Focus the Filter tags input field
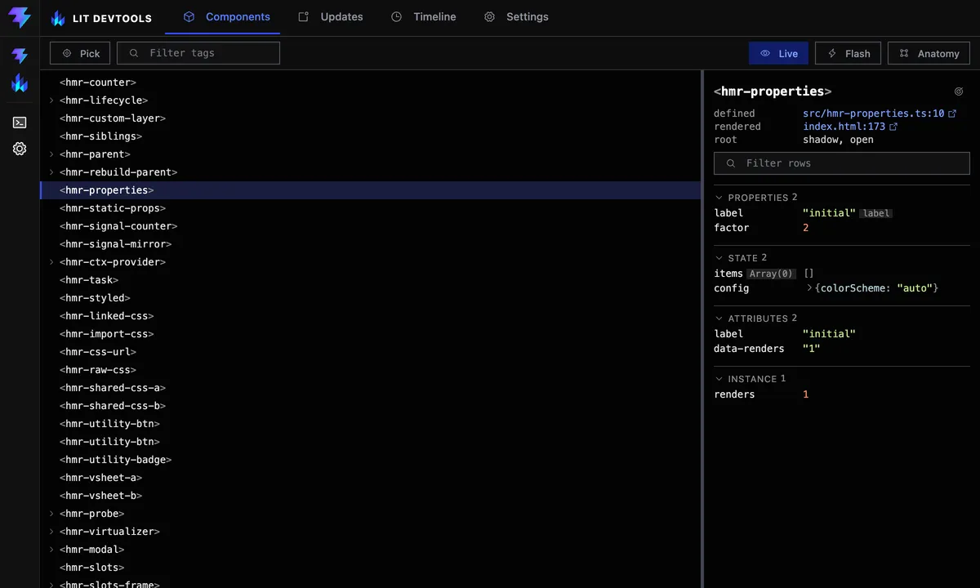 198,53
